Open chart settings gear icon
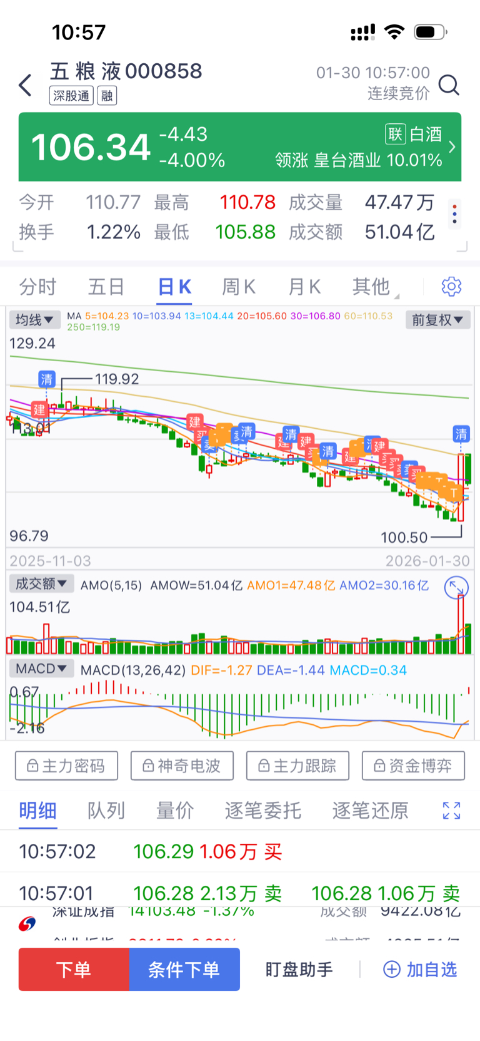This screenshot has height=1041, width=480. pyautogui.click(x=451, y=287)
